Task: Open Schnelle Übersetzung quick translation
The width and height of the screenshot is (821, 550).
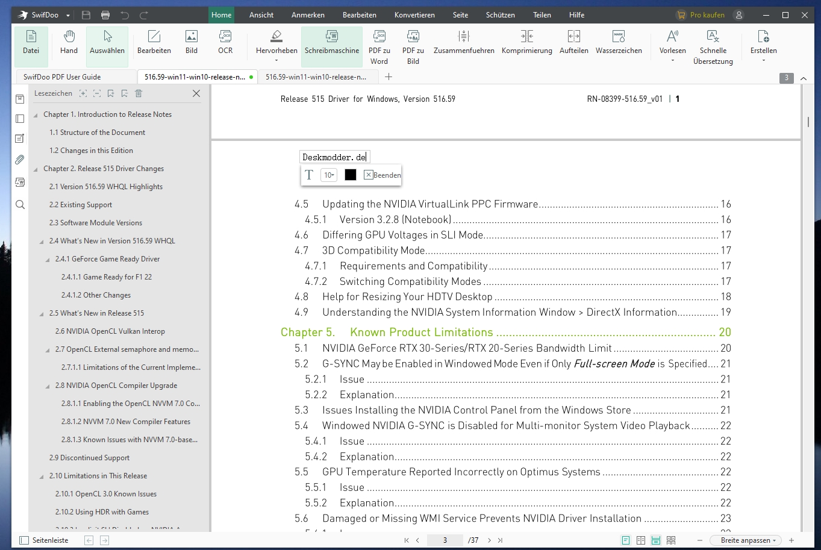Action: (713, 47)
